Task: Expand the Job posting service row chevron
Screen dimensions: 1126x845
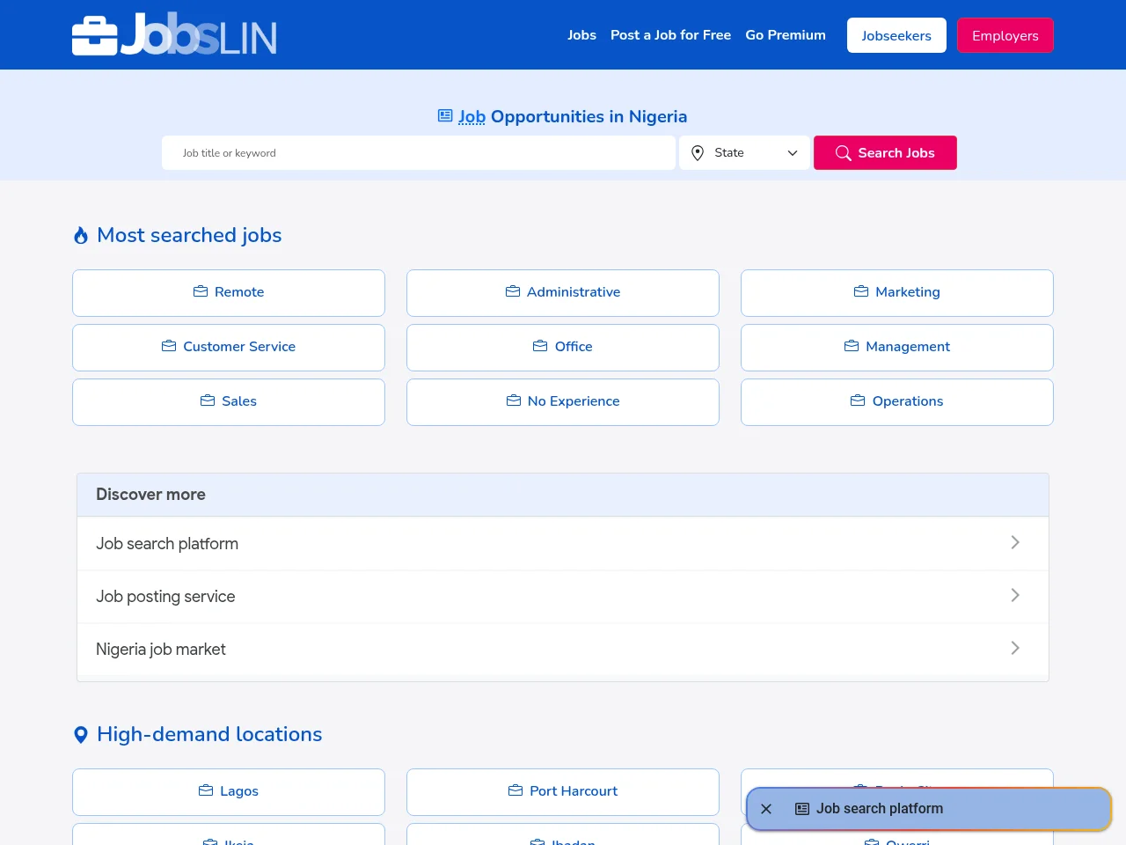Action: click(1015, 595)
